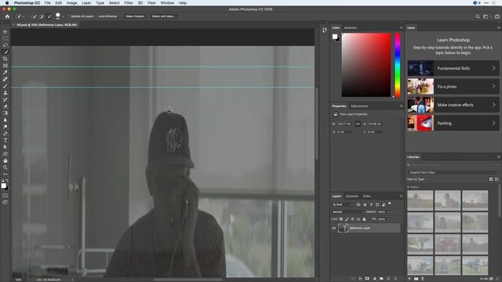This screenshot has height=282, width=502.
Task: Toggle lock image pixels brush icon
Action: point(347,219)
